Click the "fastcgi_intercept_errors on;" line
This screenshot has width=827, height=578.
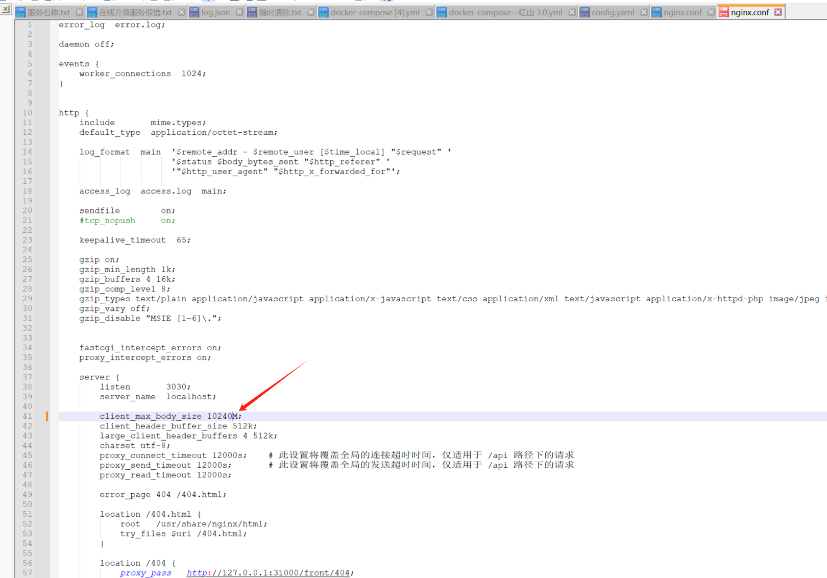[150, 348]
